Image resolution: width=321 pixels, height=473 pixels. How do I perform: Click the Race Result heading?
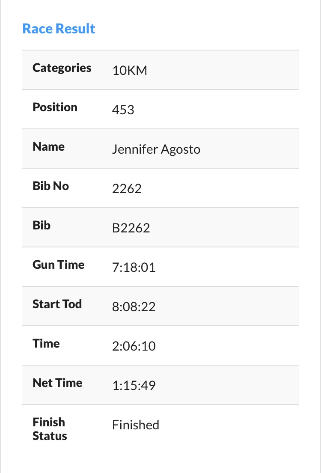pos(59,29)
